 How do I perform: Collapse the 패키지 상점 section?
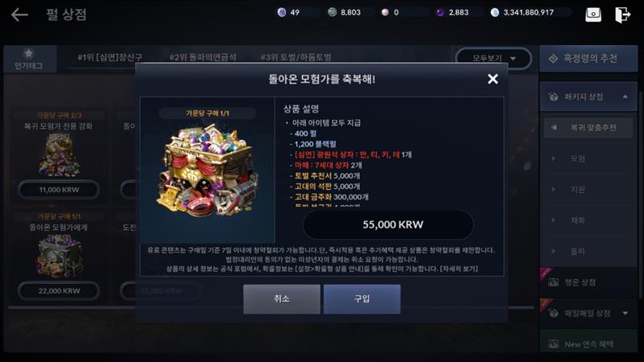(x=625, y=97)
